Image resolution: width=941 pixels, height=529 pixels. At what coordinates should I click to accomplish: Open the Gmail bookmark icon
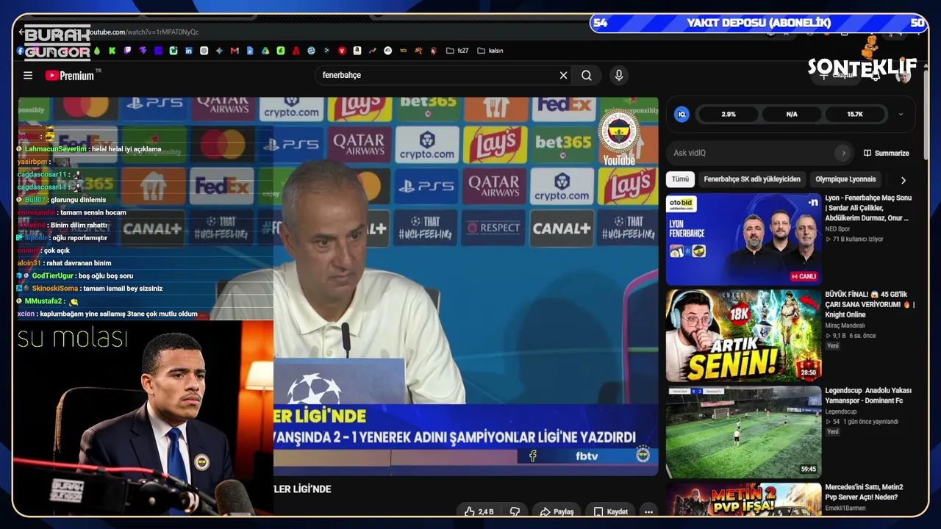235,51
